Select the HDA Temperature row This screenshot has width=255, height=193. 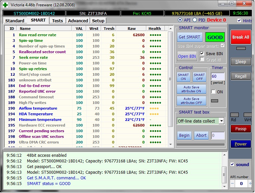click(86, 114)
